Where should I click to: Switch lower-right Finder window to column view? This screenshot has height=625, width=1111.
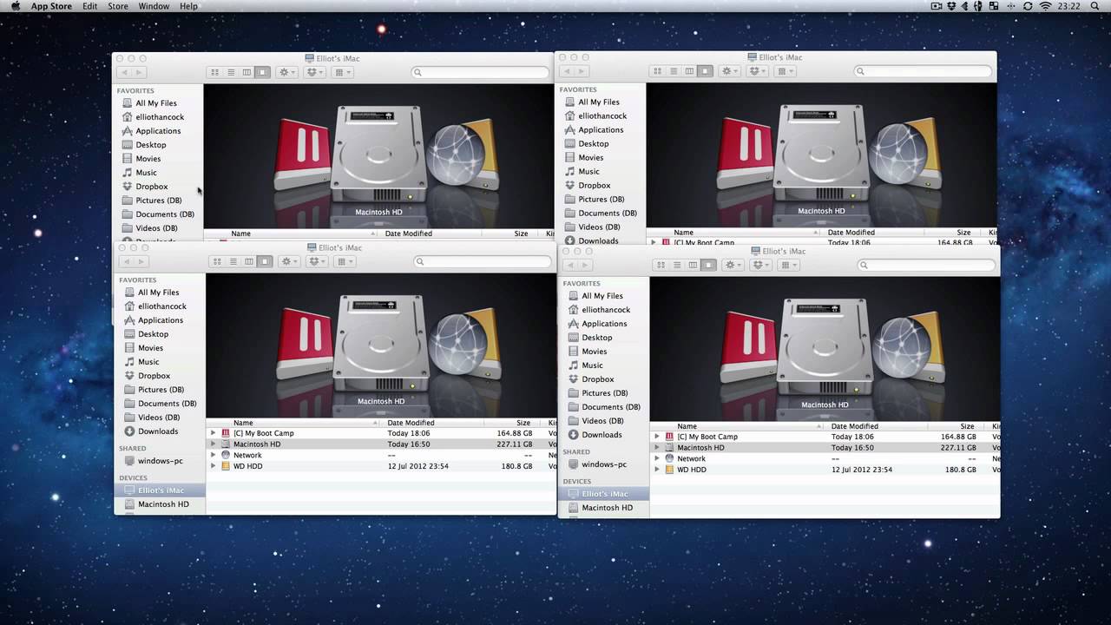[x=693, y=265]
